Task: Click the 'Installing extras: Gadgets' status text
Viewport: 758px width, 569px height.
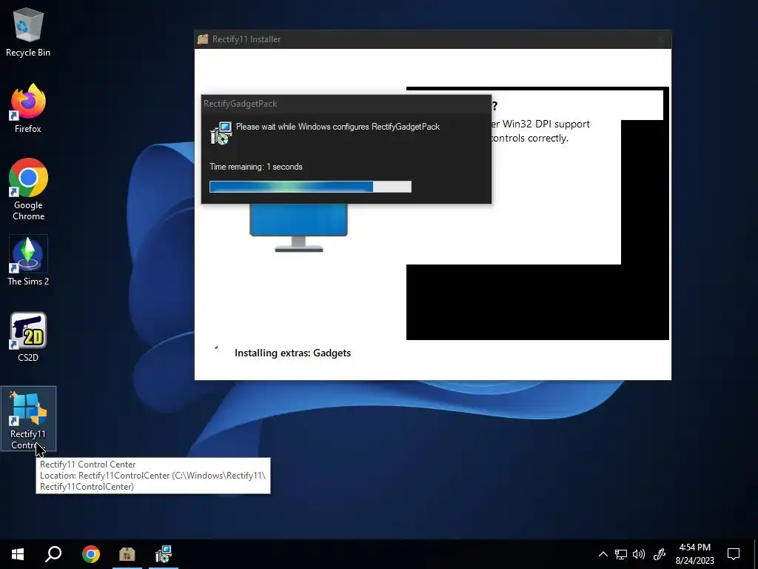Action: tap(292, 353)
